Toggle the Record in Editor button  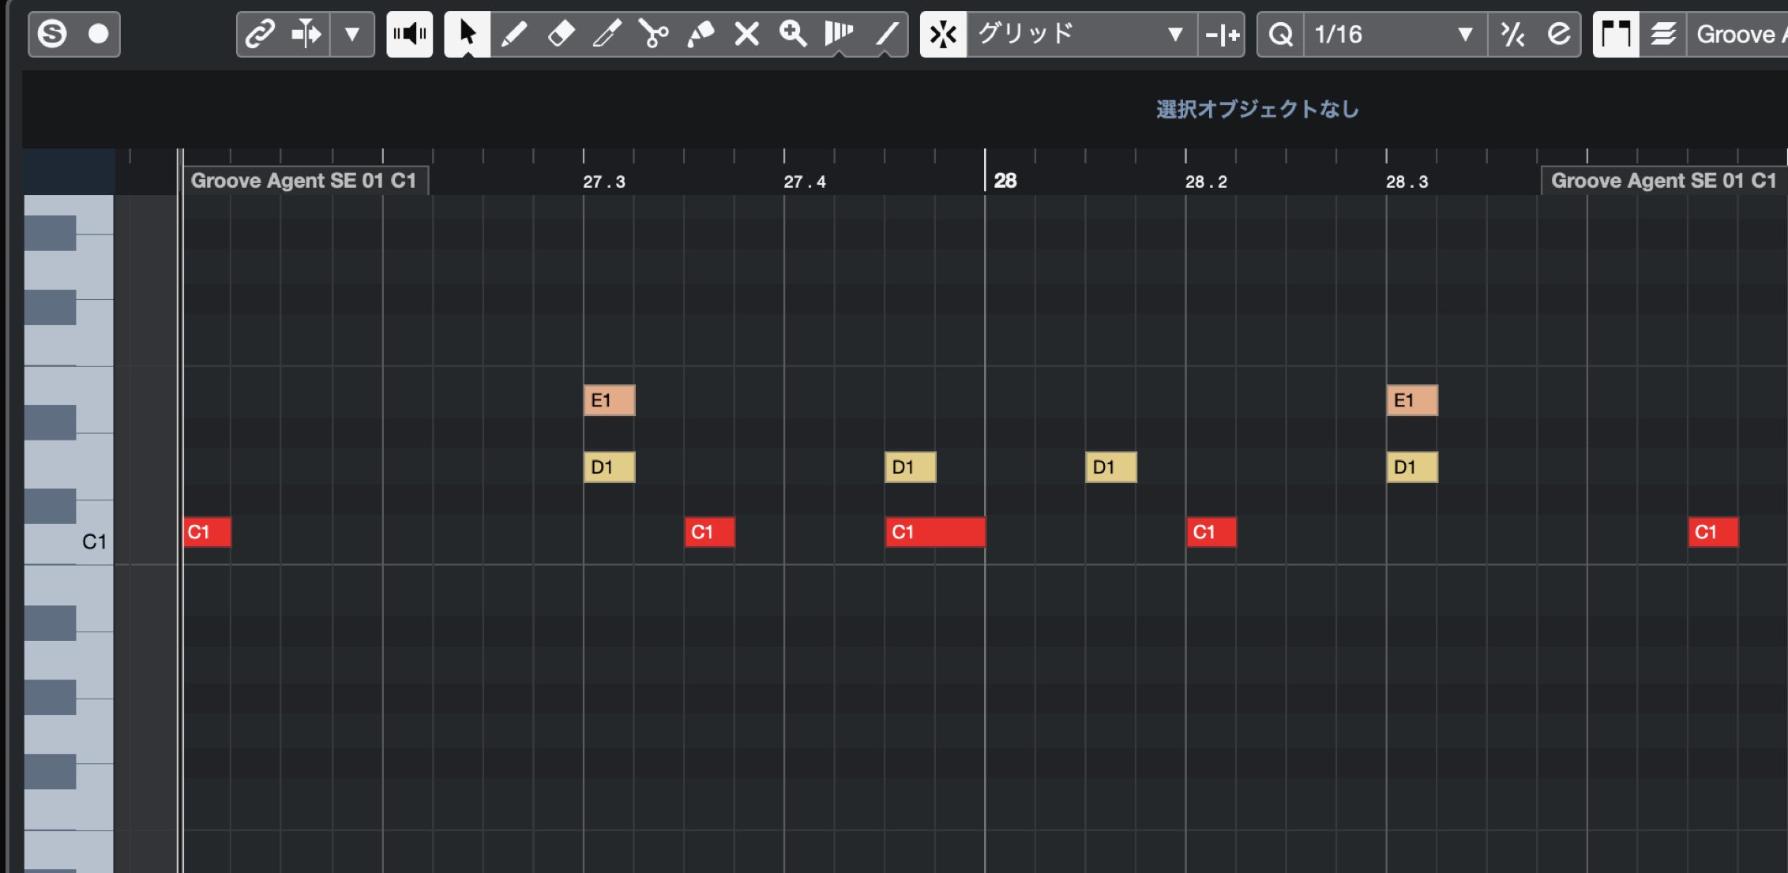pyautogui.click(x=98, y=34)
